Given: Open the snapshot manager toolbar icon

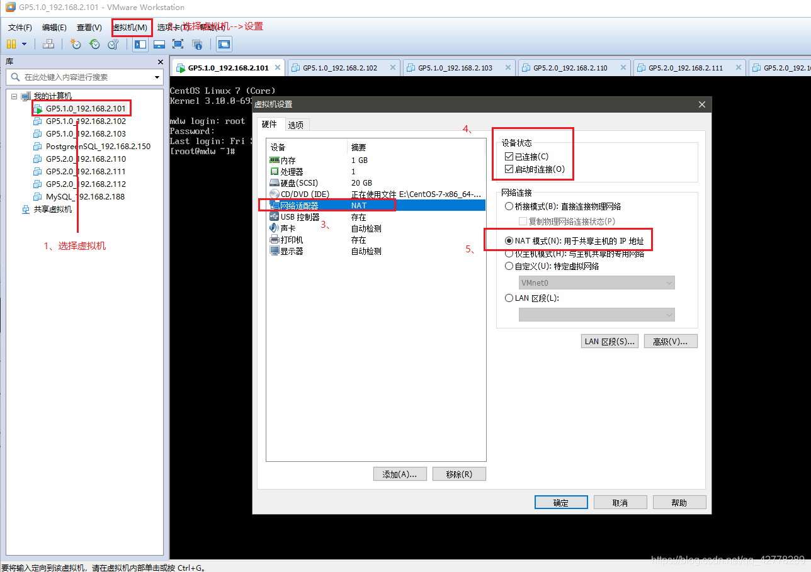Looking at the screenshot, I should tap(113, 44).
